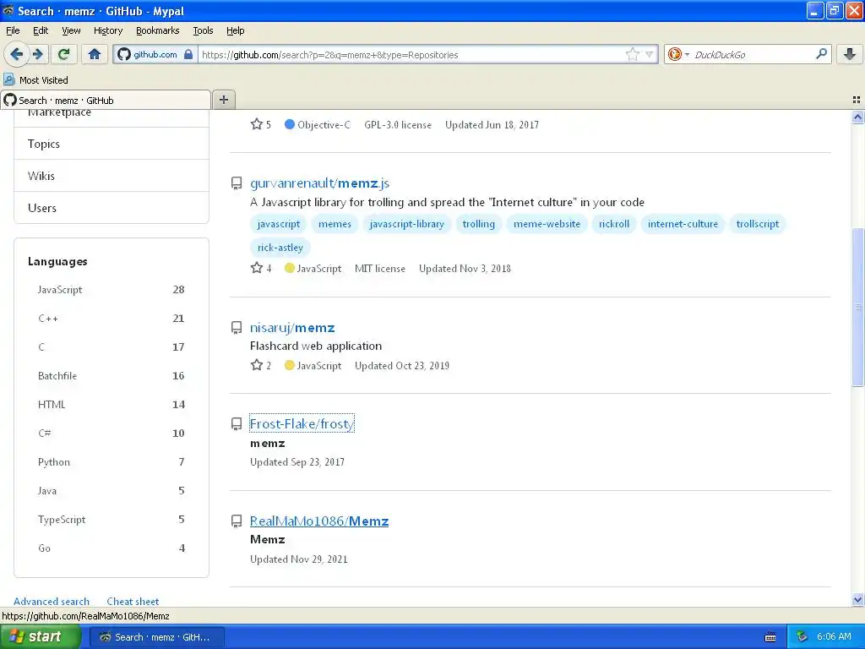The image size is (865, 649).
Task: Click the address bar URL field
Action: click(x=411, y=55)
